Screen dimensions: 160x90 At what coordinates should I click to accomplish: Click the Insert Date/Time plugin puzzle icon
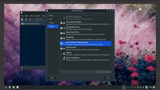tap(64, 33)
